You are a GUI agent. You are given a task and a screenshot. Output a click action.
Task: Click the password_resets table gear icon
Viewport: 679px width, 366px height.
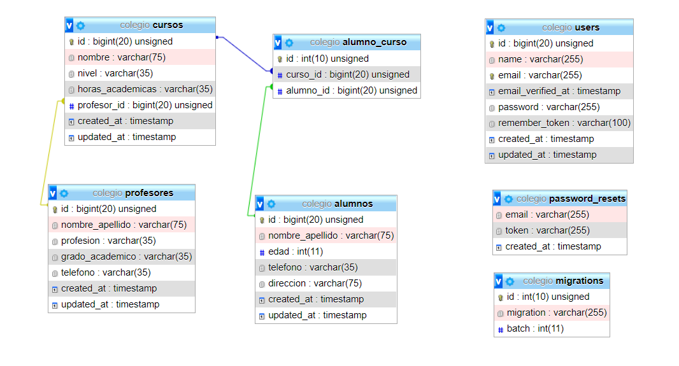click(x=509, y=199)
